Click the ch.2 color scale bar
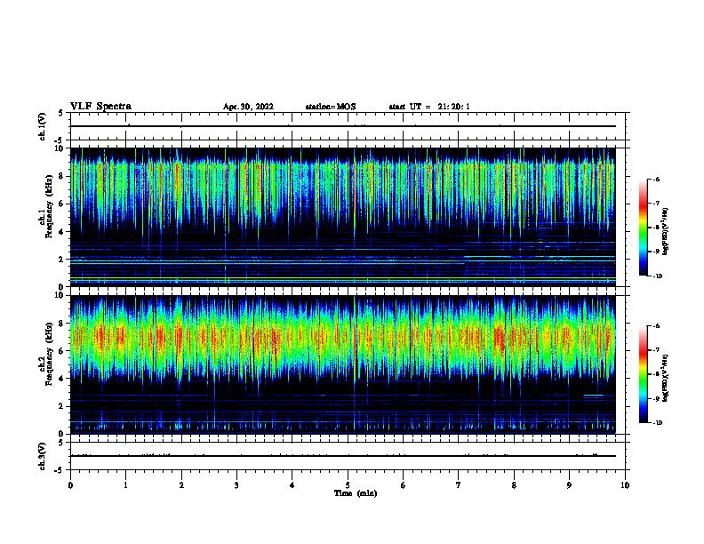The height and width of the screenshot is (544, 704). pos(644,374)
